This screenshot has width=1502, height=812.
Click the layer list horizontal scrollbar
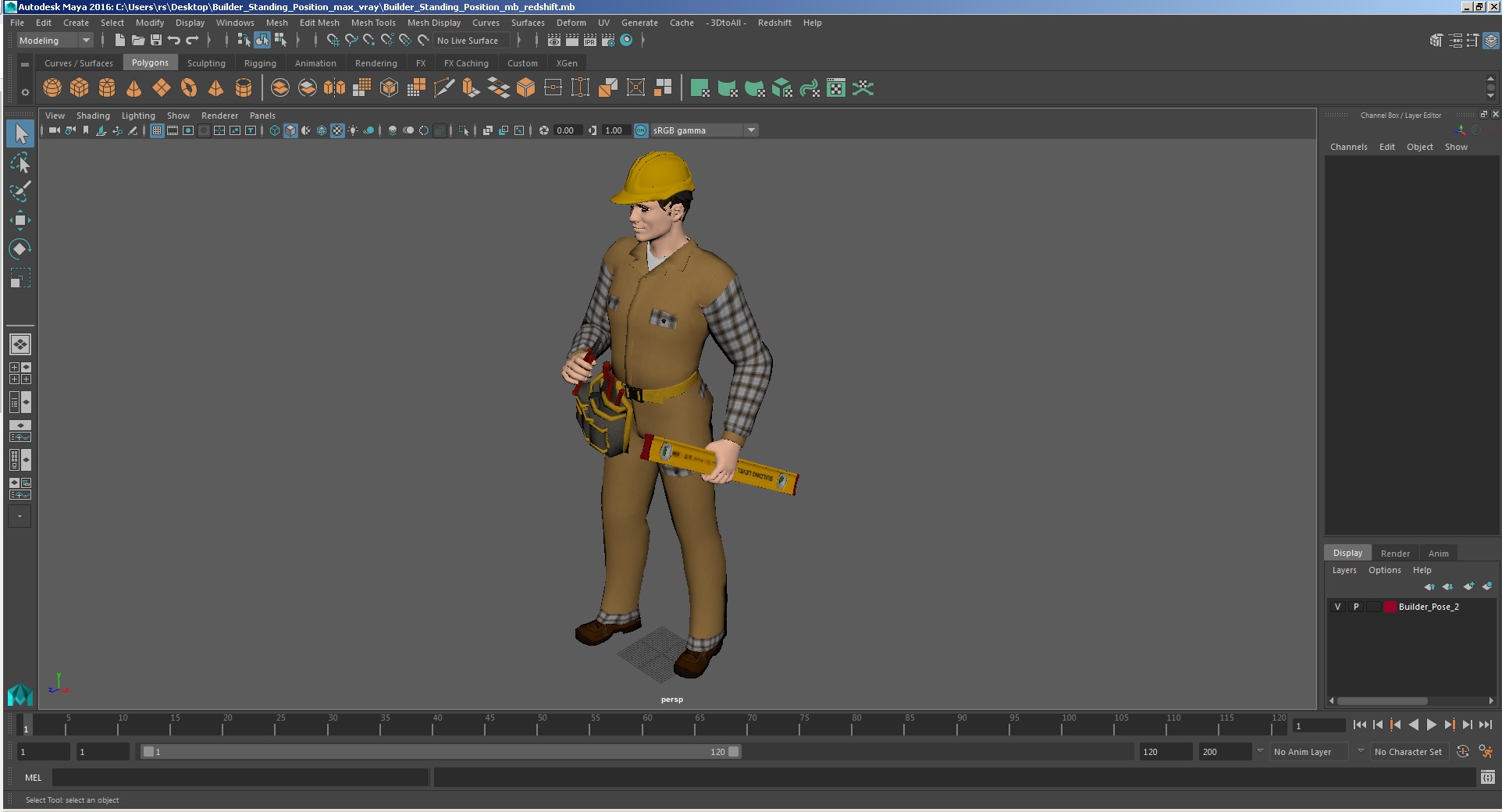[1383, 700]
